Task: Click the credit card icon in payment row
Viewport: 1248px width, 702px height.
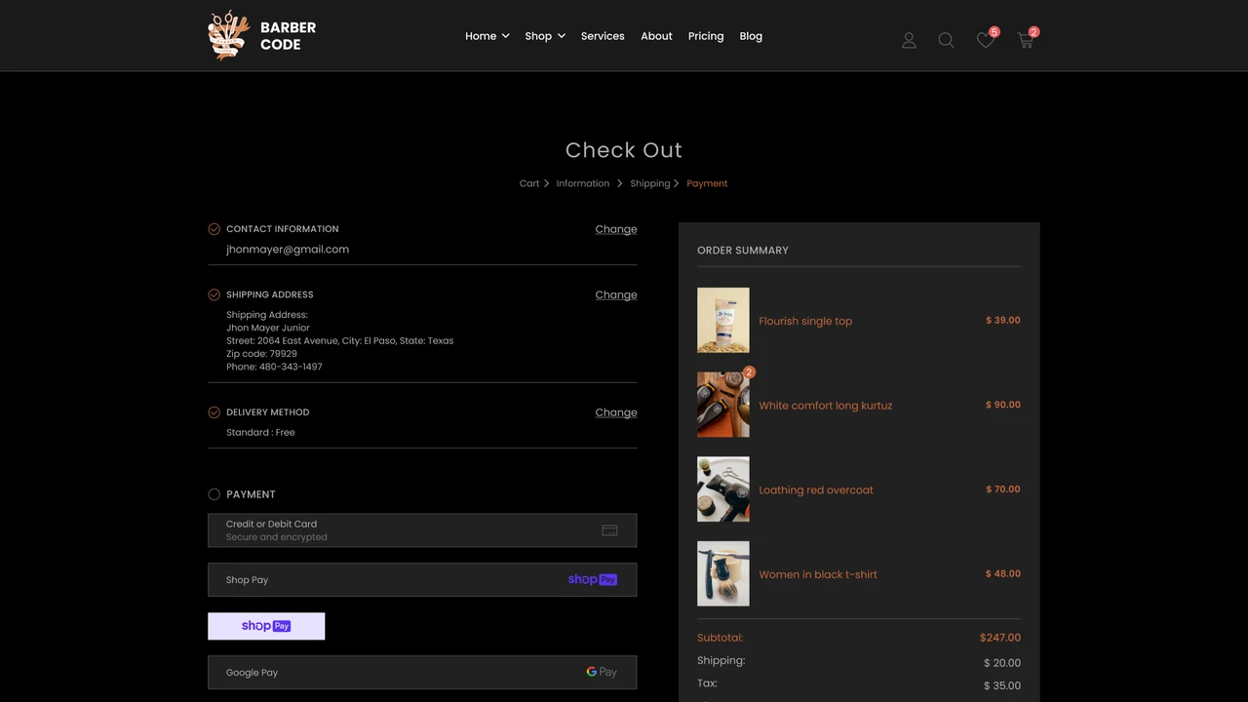Action: click(x=609, y=530)
